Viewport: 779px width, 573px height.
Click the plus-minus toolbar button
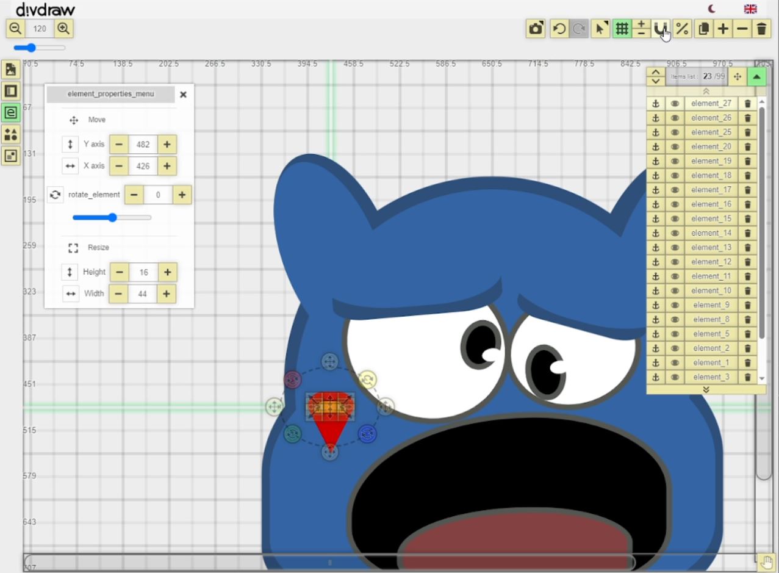click(x=641, y=29)
